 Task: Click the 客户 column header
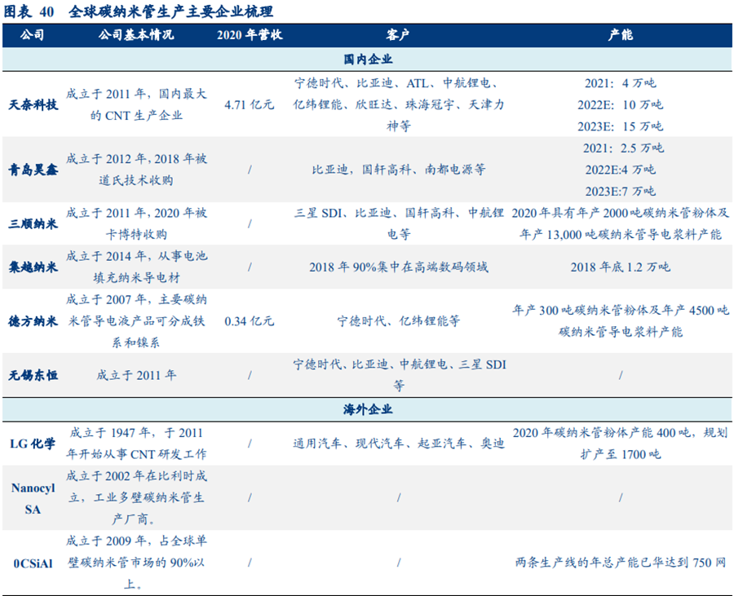pyautogui.click(x=398, y=34)
